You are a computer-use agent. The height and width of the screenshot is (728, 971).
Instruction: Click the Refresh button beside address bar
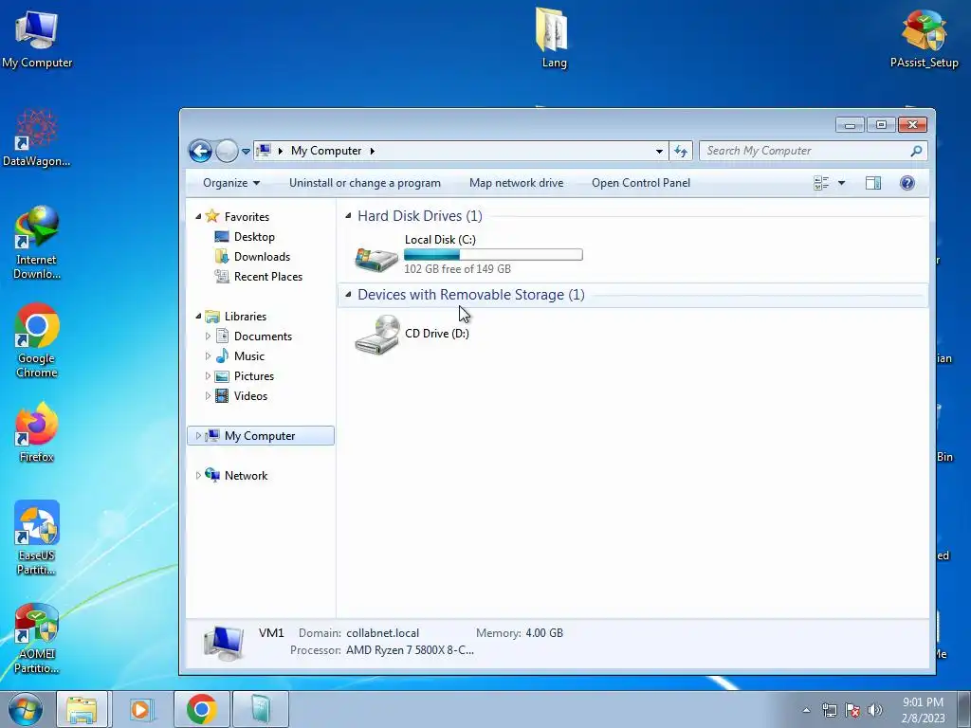(x=681, y=151)
